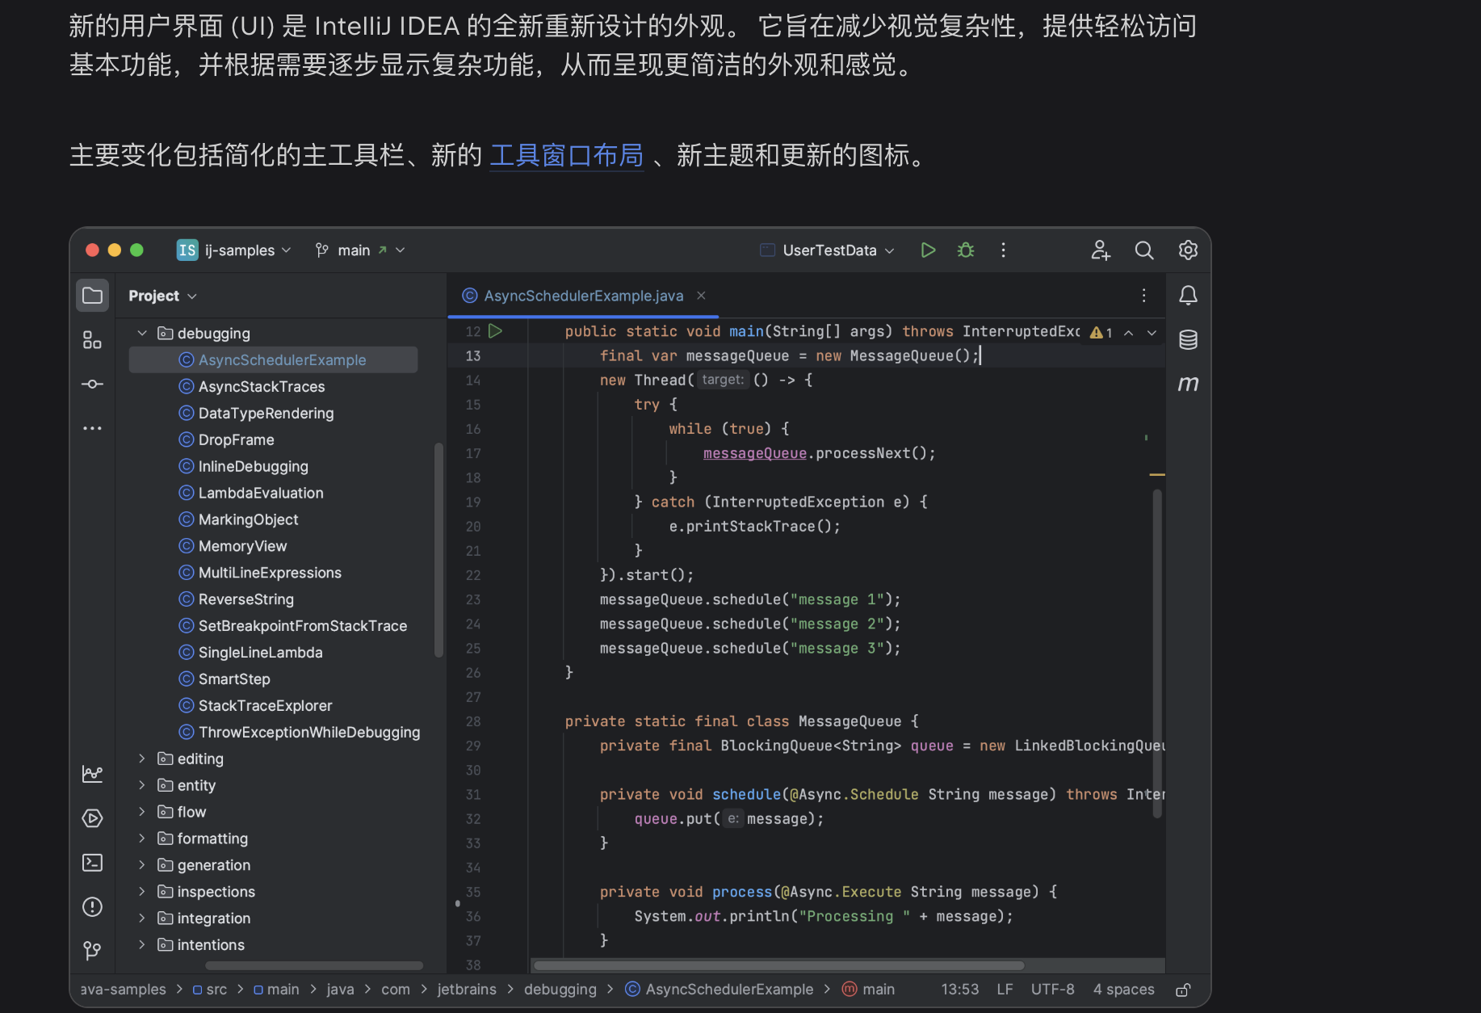Open the 工具窗口布局 link

pyautogui.click(x=567, y=154)
